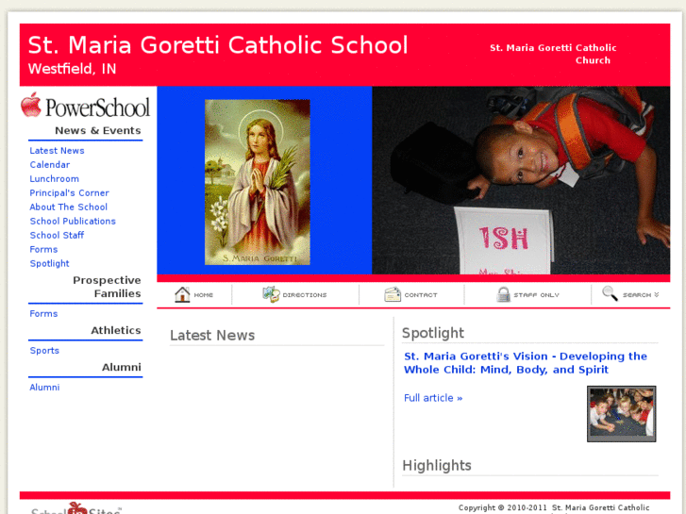The height and width of the screenshot is (514, 686).
Task: Open the Spotlight sidebar link
Action: pyautogui.click(x=49, y=263)
